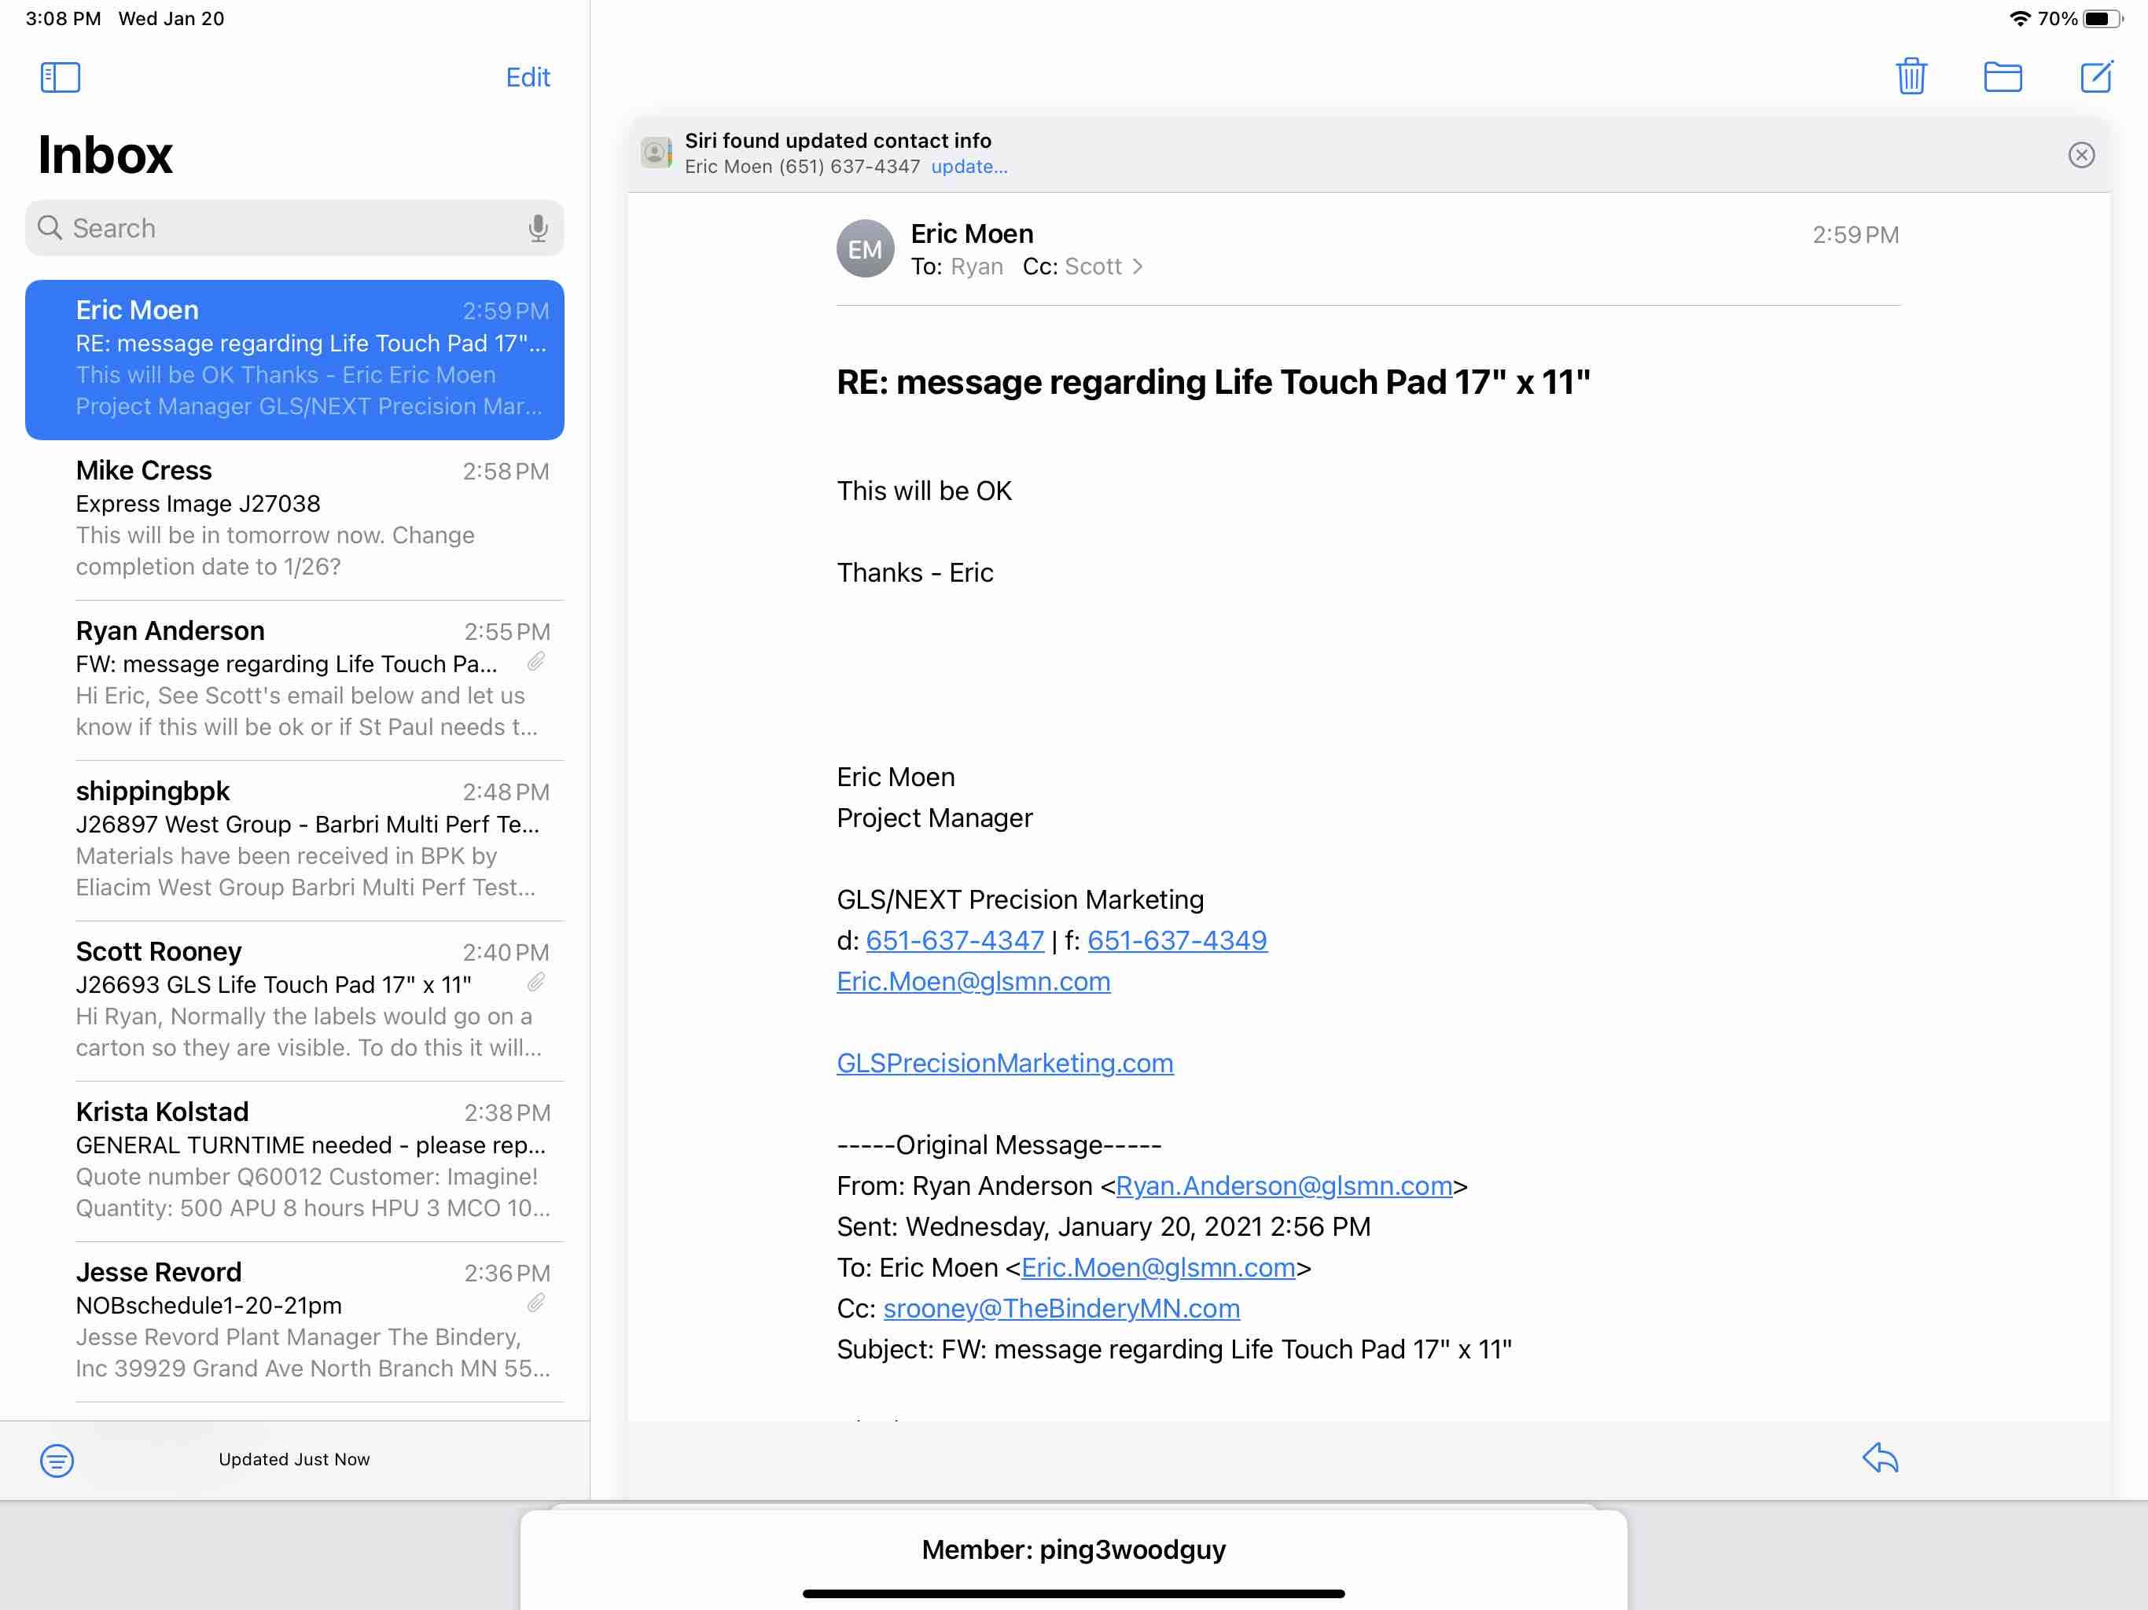The height and width of the screenshot is (1610, 2148).
Task: Tap direct phone number 651-637-4347
Action: point(954,941)
